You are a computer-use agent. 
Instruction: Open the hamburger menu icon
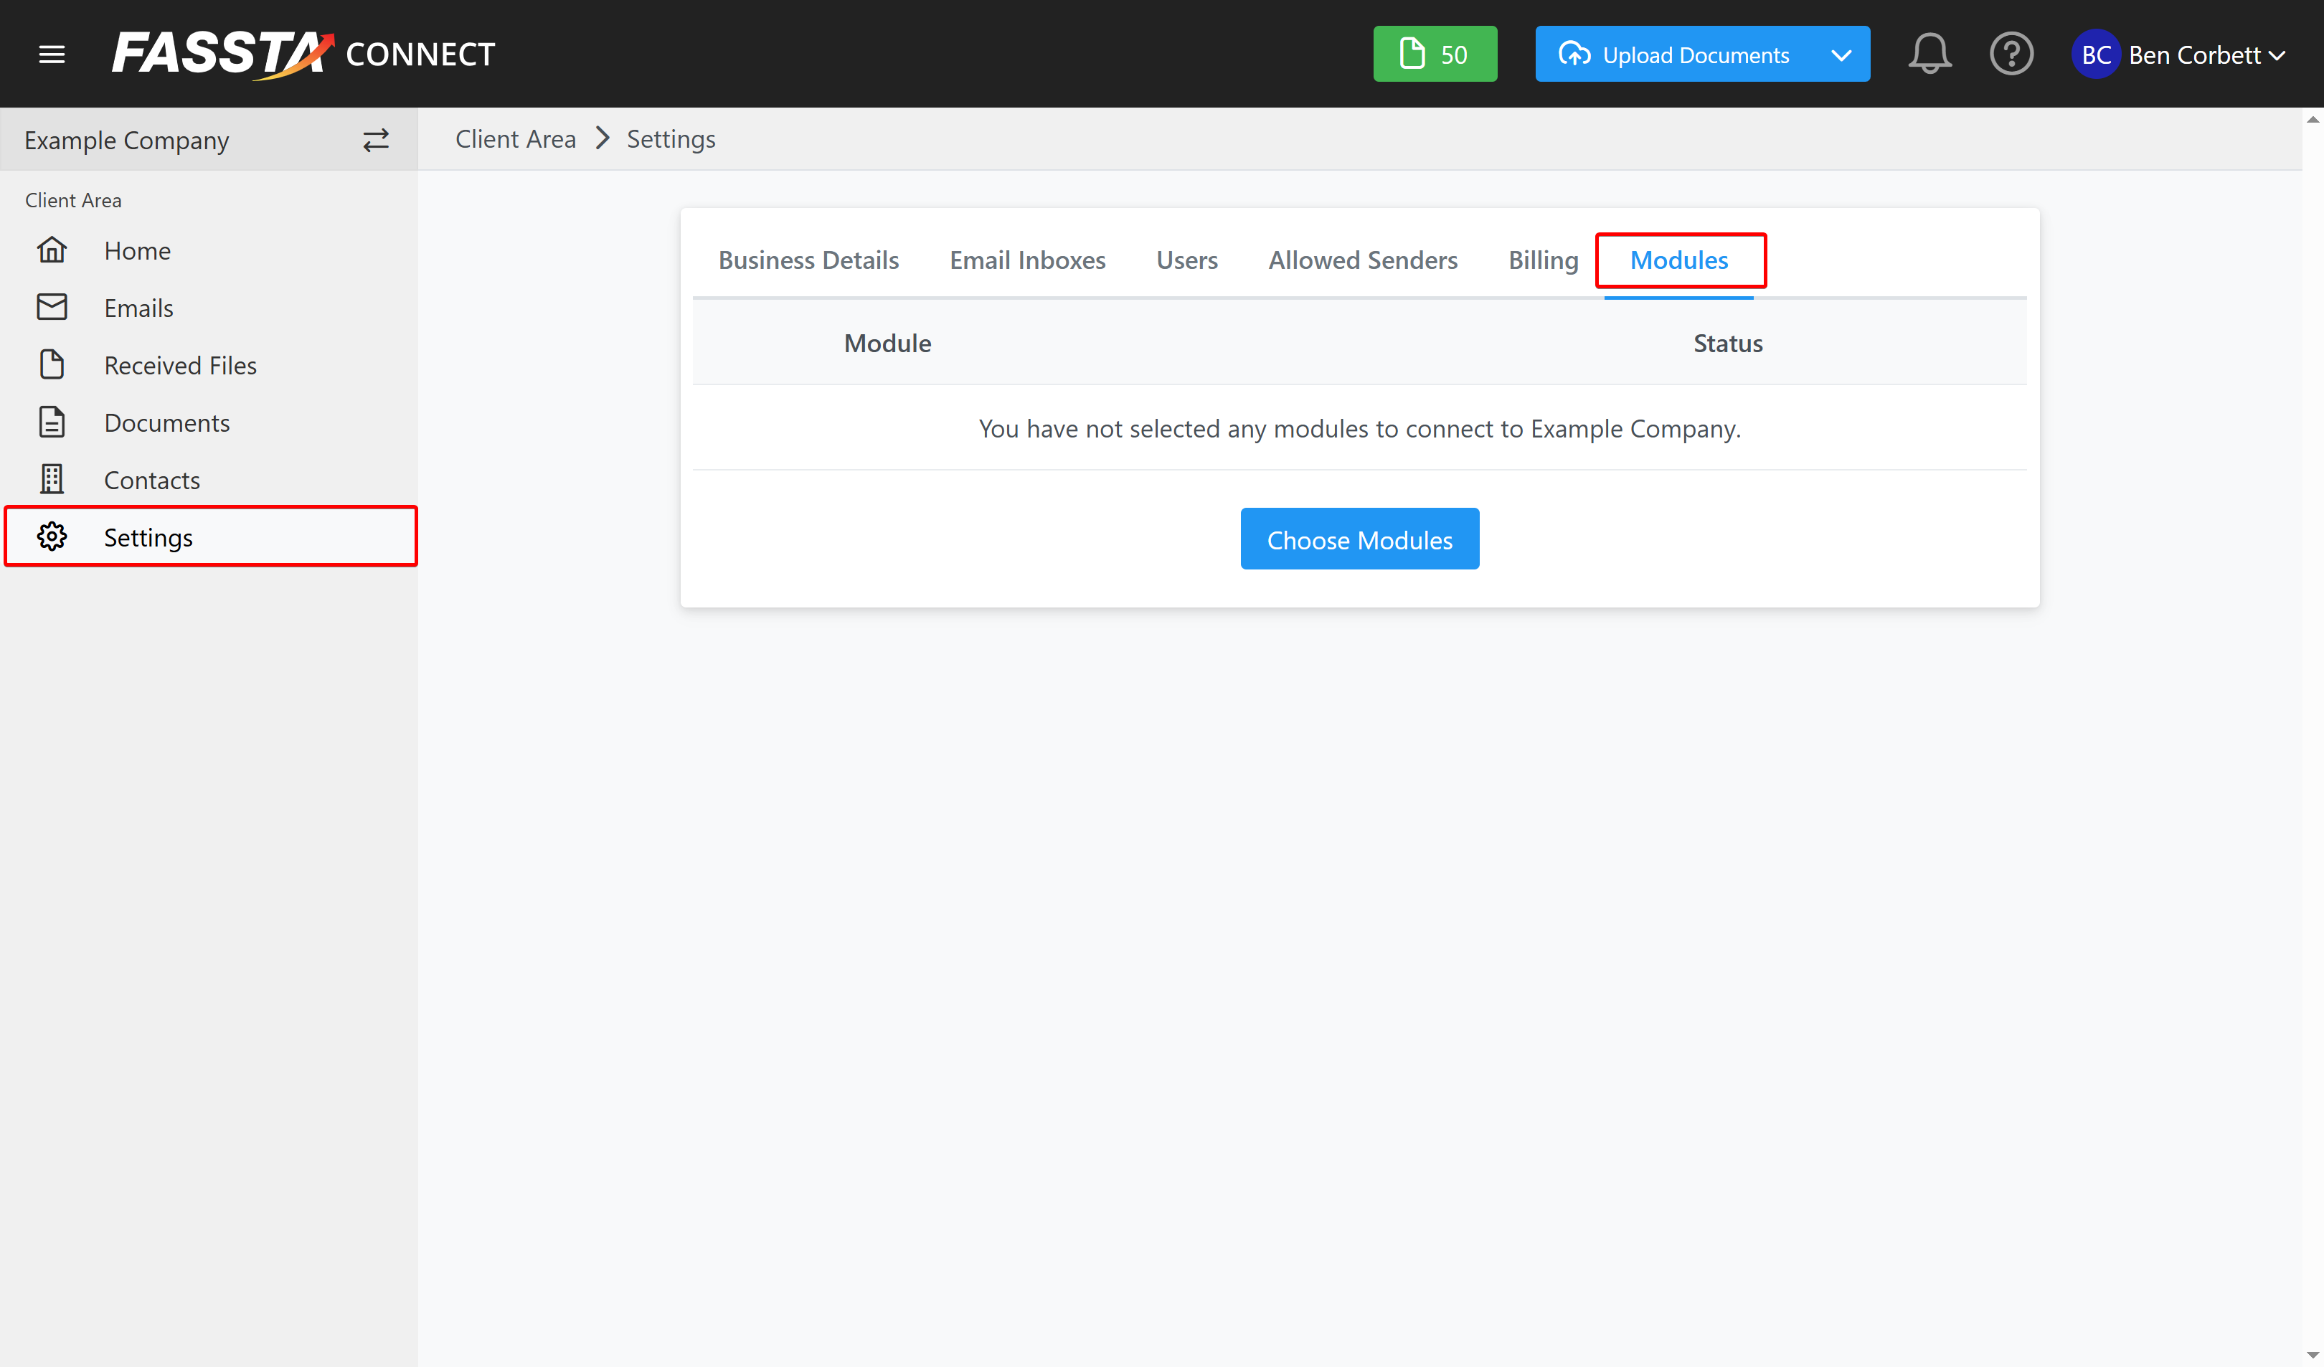point(52,55)
